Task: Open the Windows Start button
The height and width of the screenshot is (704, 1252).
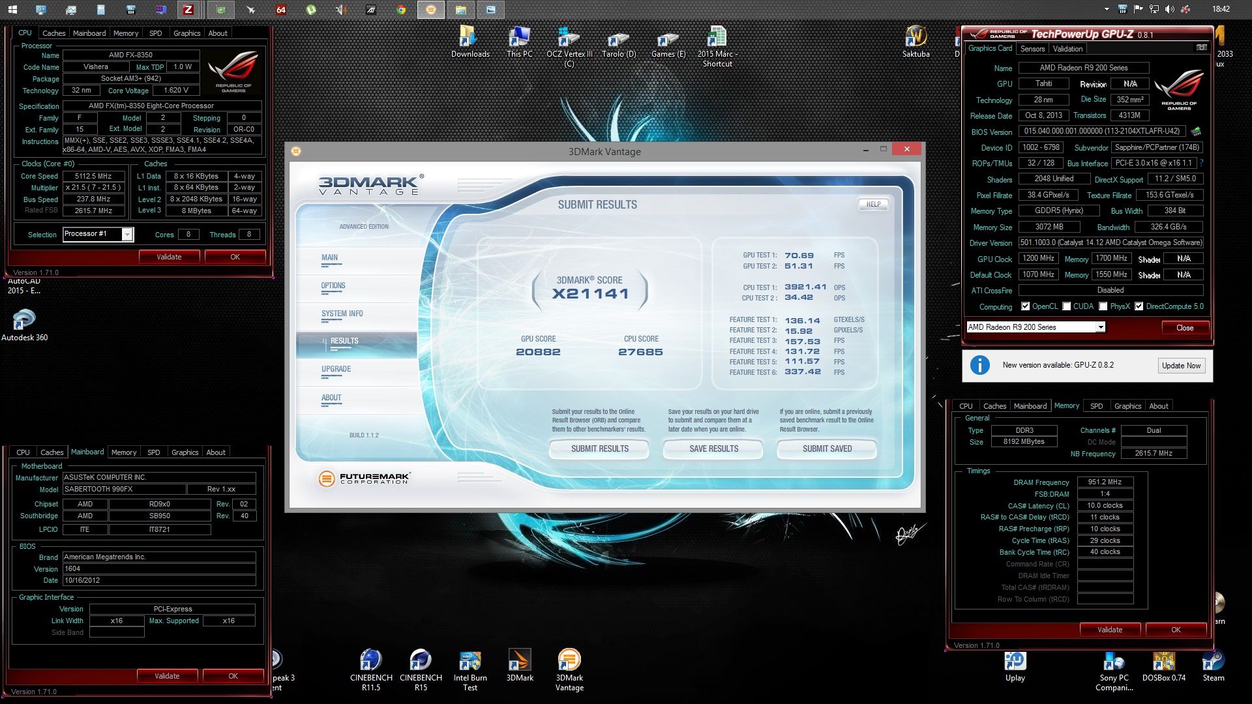Action: coord(12,9)
